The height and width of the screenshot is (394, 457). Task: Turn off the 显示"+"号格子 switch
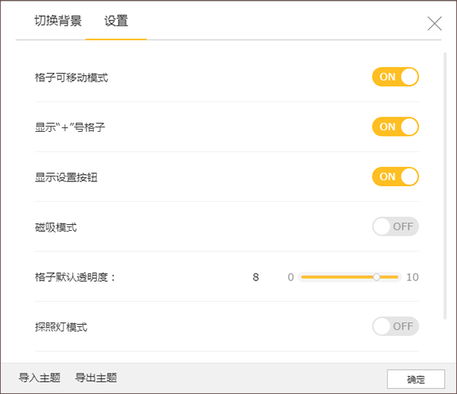tap(395, 127)
